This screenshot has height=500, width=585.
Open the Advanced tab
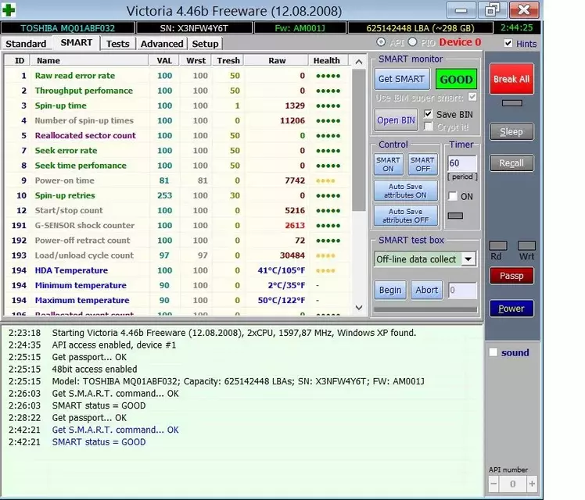[162, 44]
